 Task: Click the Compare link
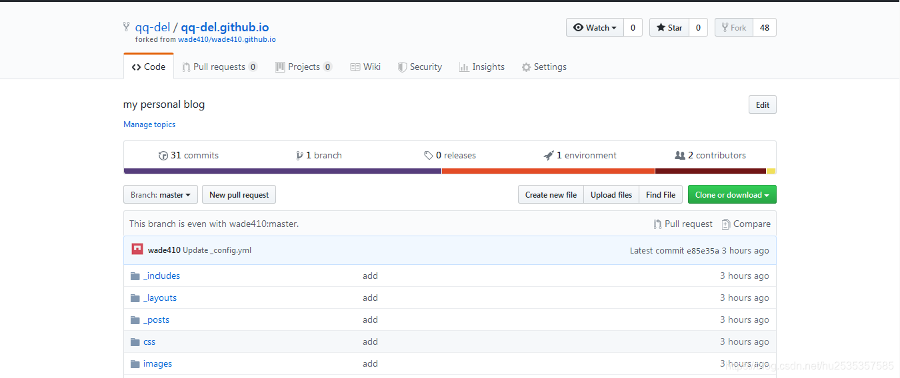(746, 224)
